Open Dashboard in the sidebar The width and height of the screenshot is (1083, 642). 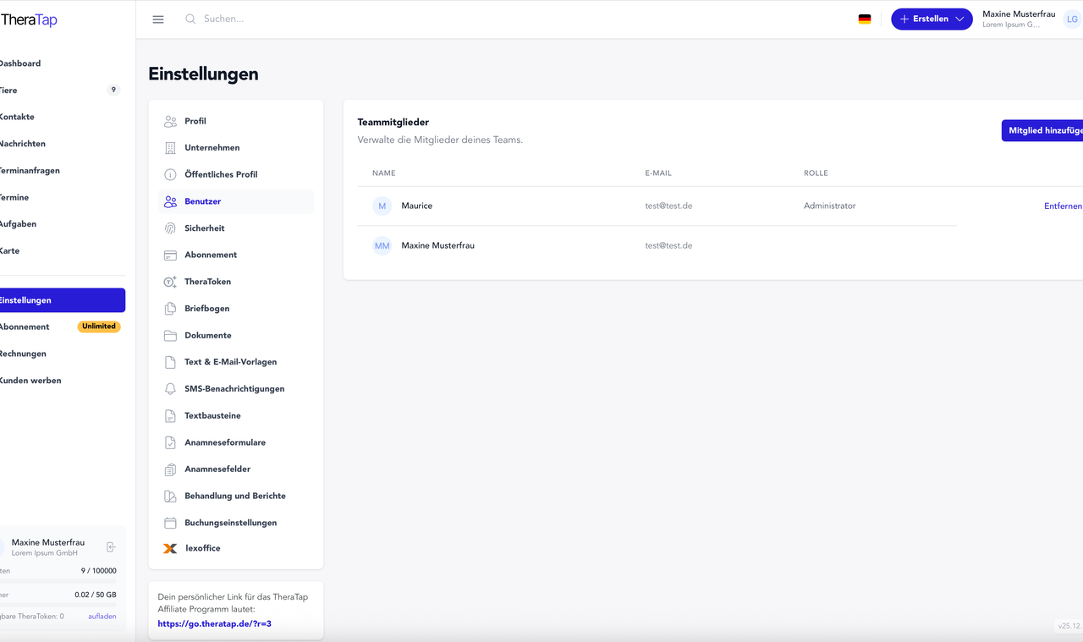pyautogui.click(x=20, y=63)
